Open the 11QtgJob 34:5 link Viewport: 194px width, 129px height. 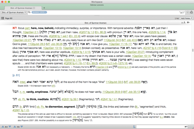pyautogui.click(x=112, y=40)
